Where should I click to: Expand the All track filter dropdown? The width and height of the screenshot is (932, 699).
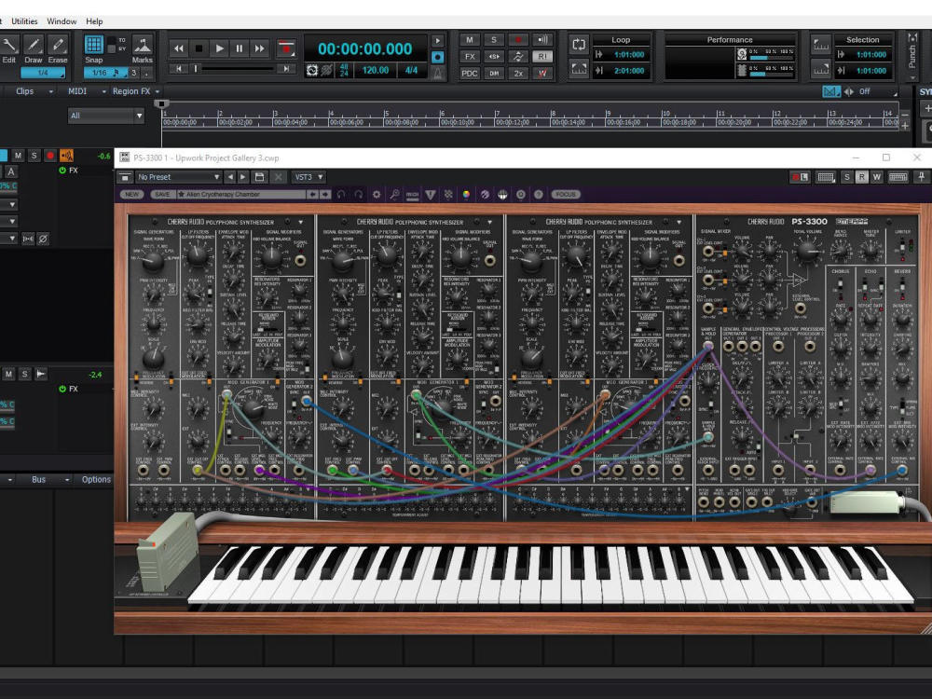[x=106, y=116]
